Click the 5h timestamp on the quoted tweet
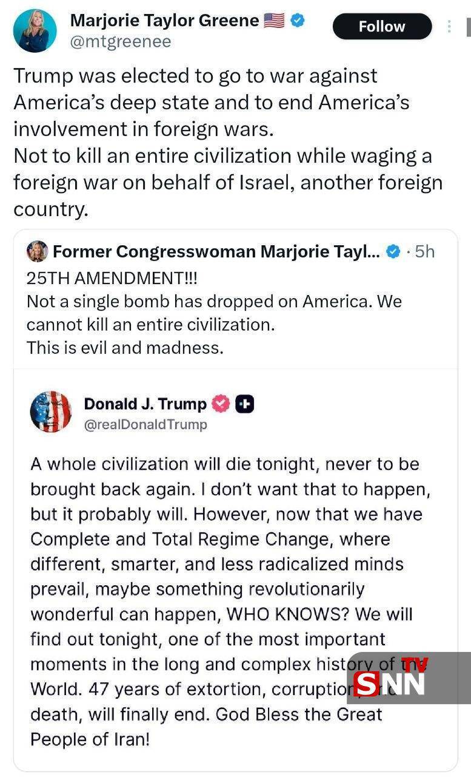The height and width of the screenshot is (777, 471). coord(424,251)
